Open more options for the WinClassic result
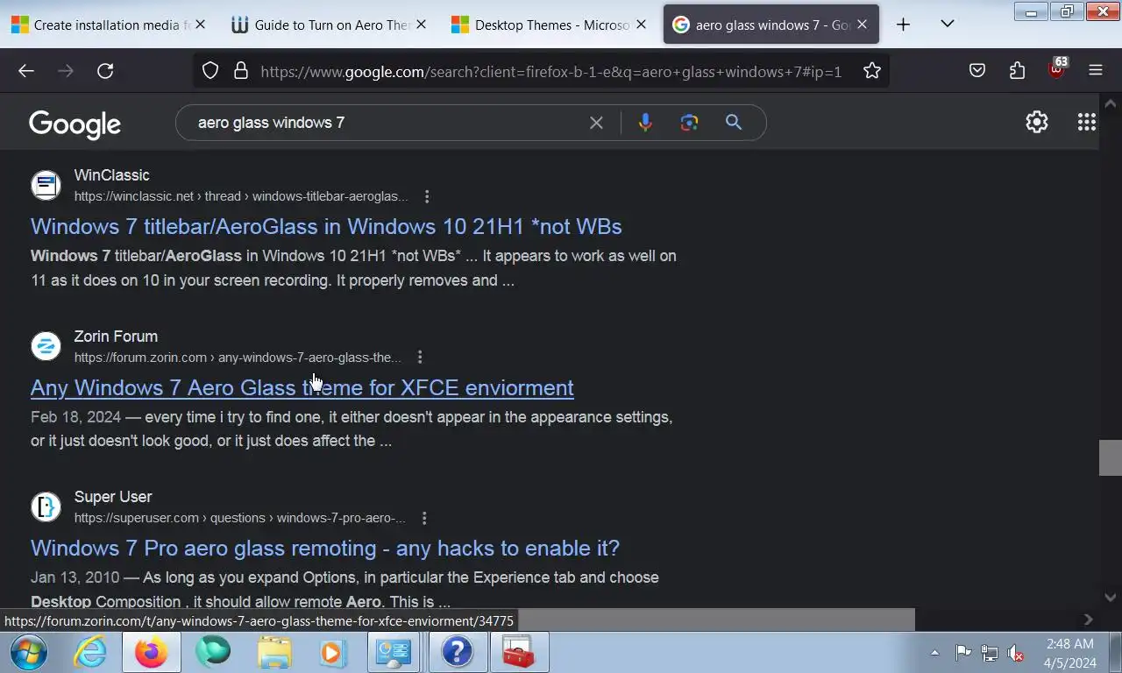This screenshot has height=673, width=1122. click(427, 196)
